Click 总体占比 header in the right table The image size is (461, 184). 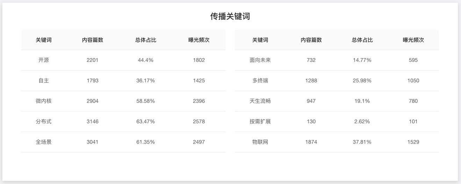point(362,40)
